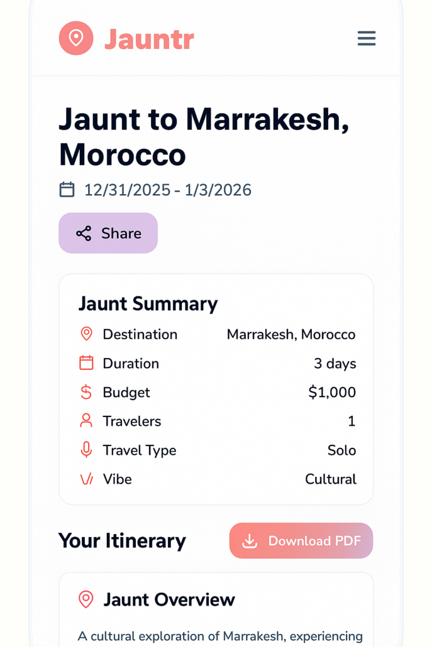This screenshot has width=432, height=647.
Task: Click the Marrakesh, Morocco destination value
Action: (291, 334)
